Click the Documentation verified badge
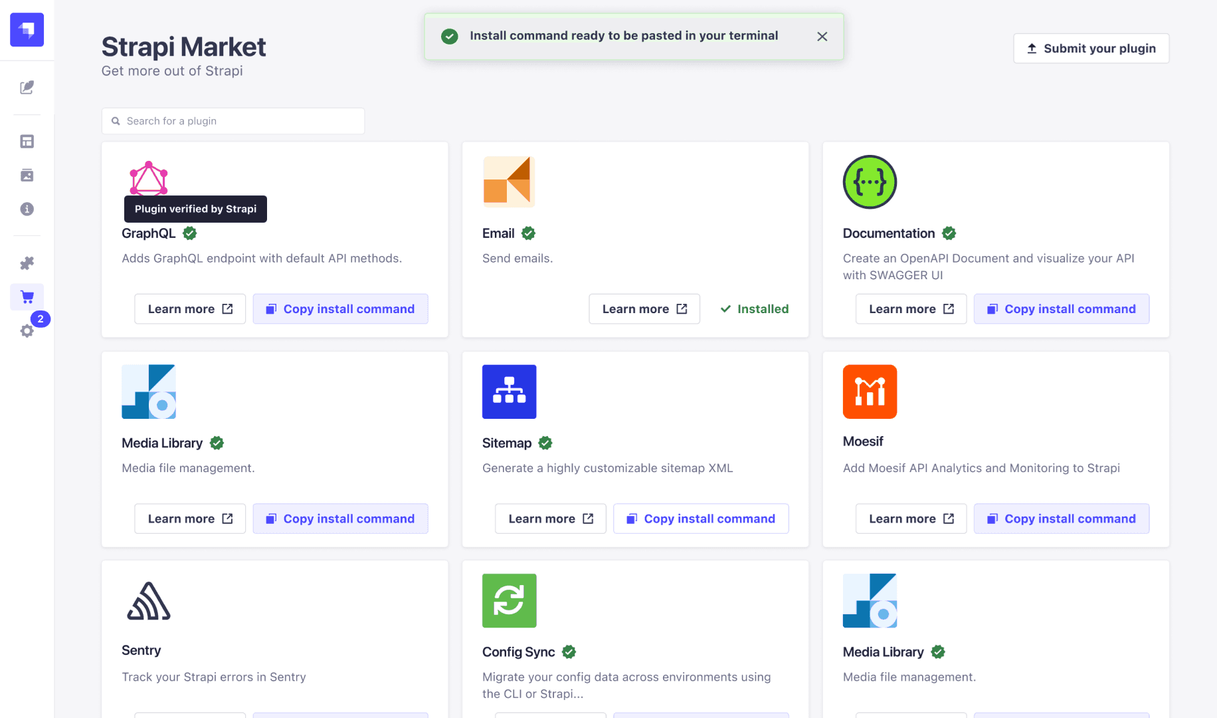 pos(949,233)
